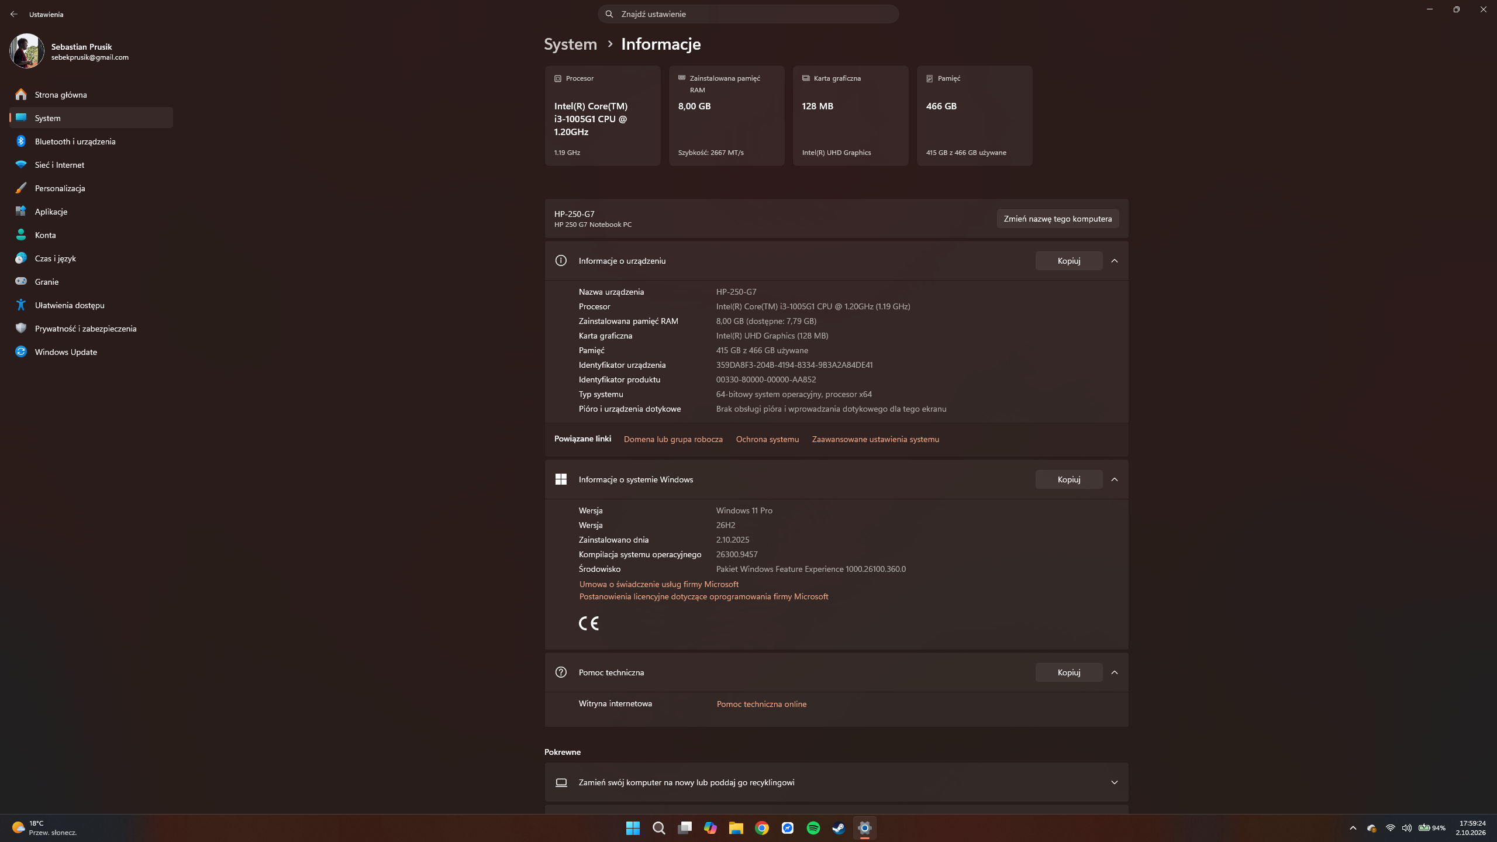Copy Windows info with Kopiuj button
1497x842 pixels.
(x=1068, y=479)
